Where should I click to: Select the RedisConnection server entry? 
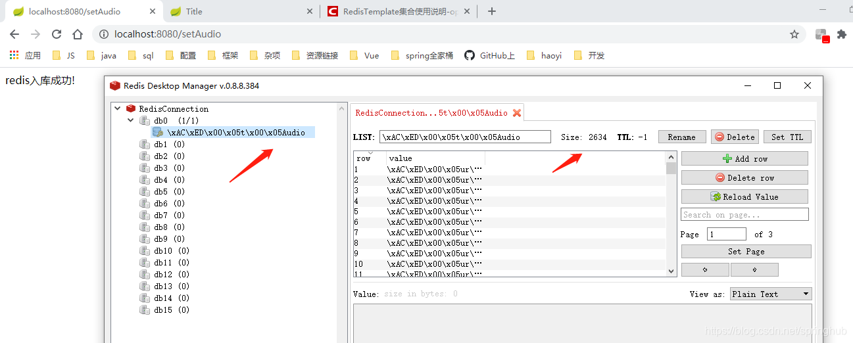coord(174,109)
